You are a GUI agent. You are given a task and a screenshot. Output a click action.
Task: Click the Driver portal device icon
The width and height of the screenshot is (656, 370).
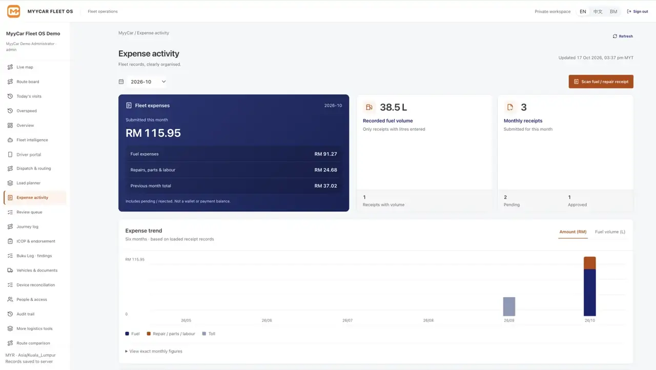(x=10, y=154)
